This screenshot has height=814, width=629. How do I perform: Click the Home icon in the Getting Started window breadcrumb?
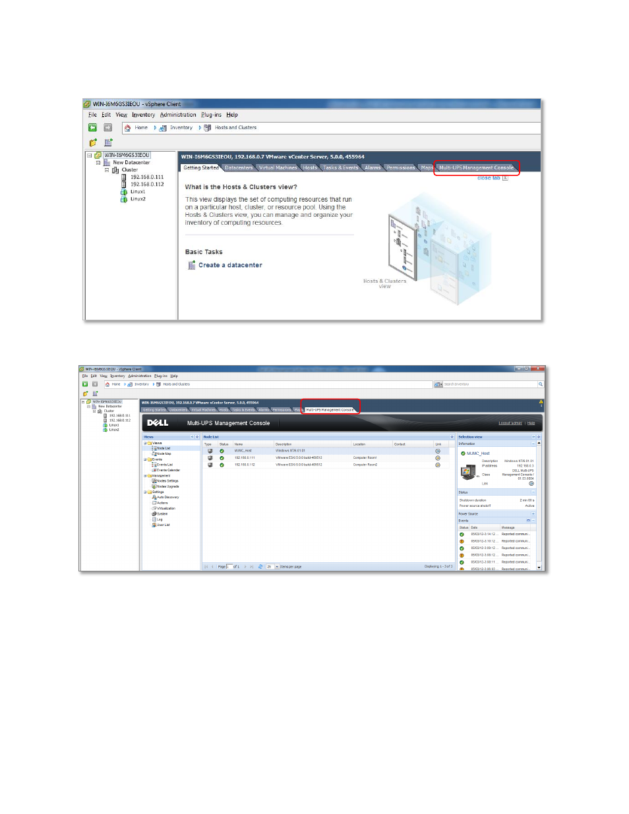click(128, 128)
